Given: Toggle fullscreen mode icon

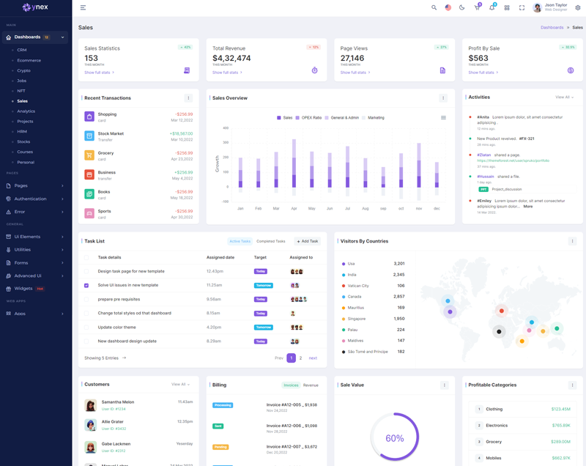Looking at the screenshot, I should click(x=522, y=7).
